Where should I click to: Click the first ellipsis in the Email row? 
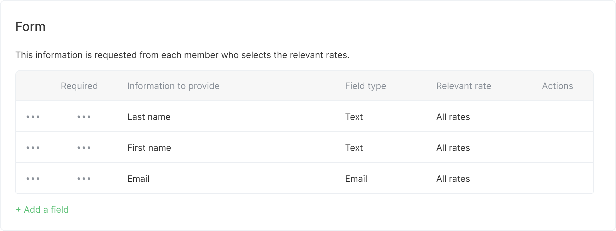pyautogui.click(x=33, y=179)
